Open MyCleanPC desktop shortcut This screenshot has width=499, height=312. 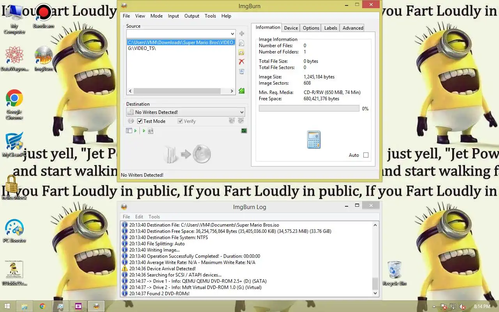14,144
